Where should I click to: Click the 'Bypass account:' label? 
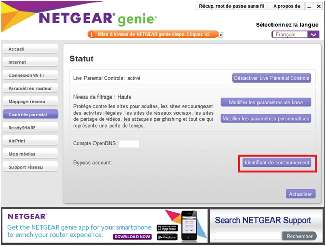pyautogui.click(x=92, y=163)
